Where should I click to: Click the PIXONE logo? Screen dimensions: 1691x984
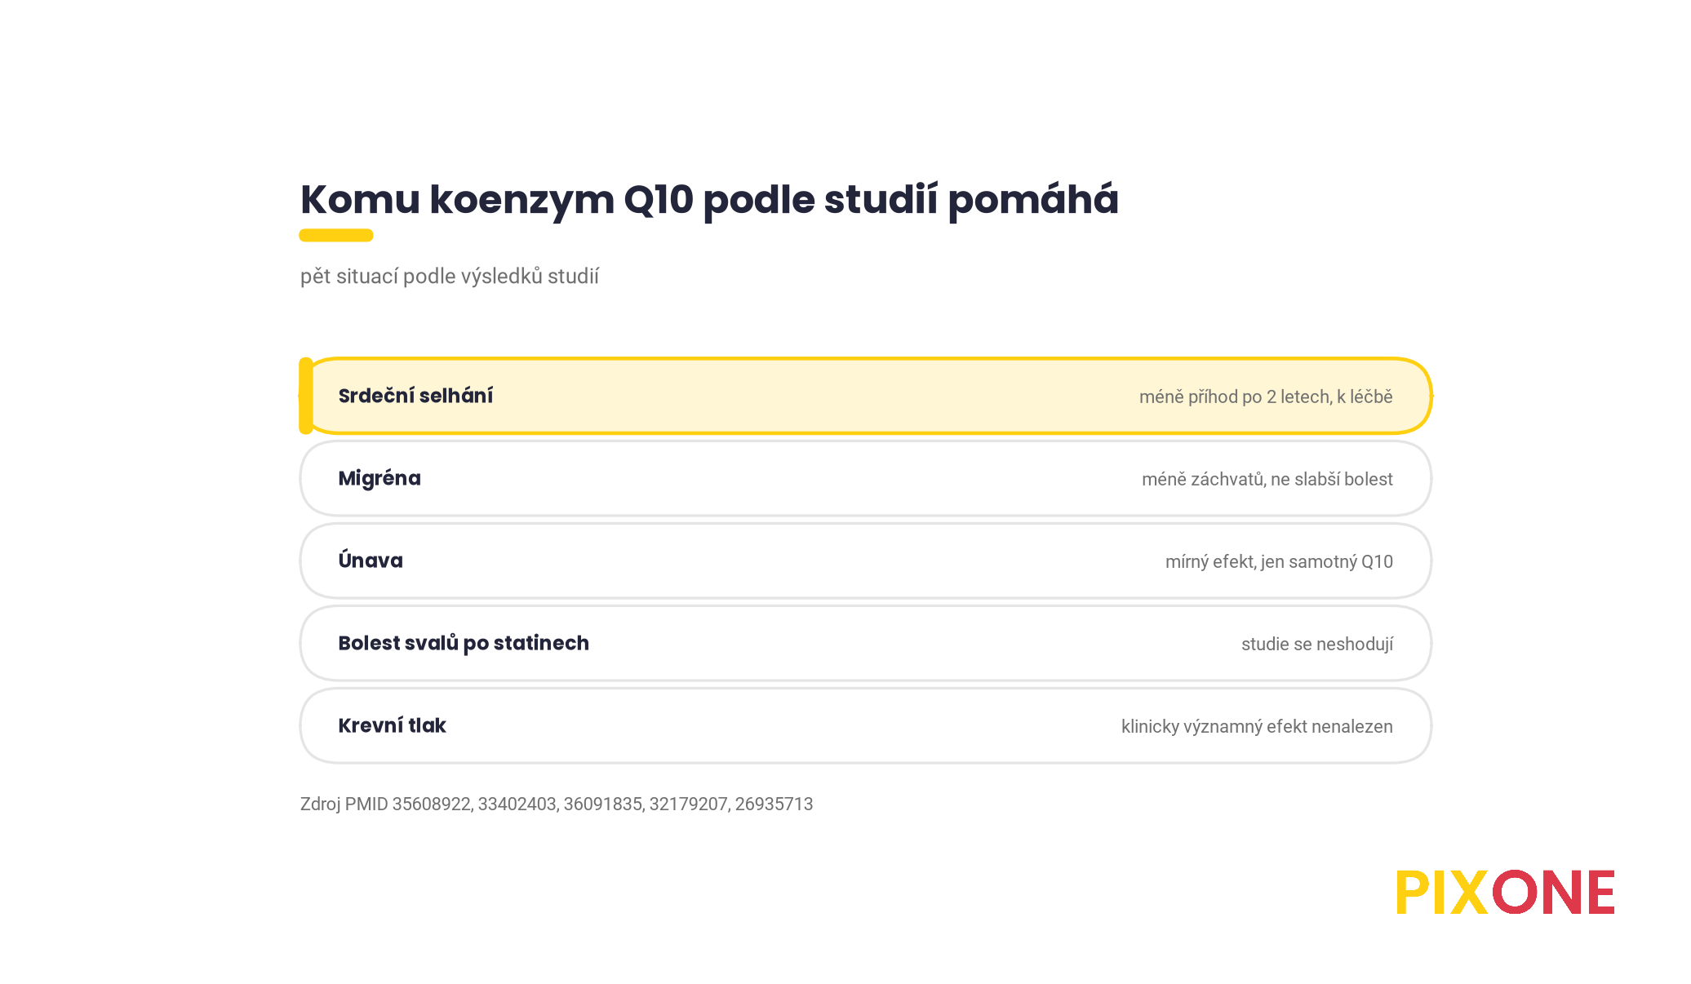(1505, 892)
